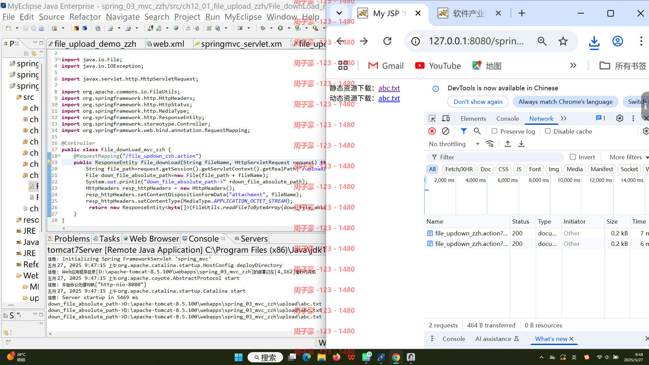Click the Import HAR upload icon
This screenshot has width=649, height=365.
point(508,144)
